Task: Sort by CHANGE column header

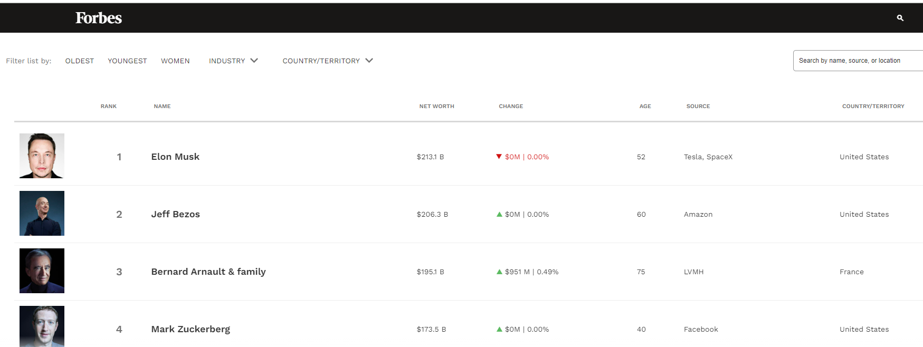Action: tap(511, 106)
